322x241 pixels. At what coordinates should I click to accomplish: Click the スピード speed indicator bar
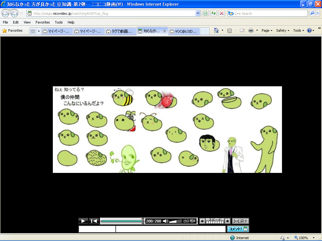(x=215, y=221)
